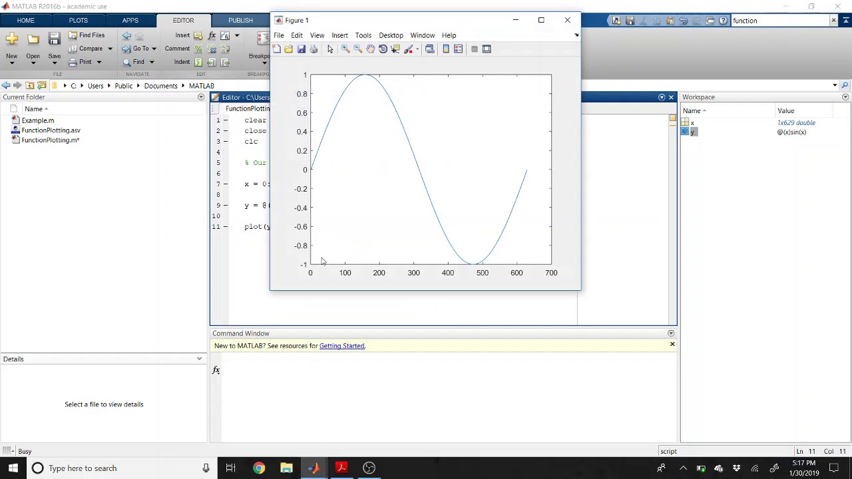This screenshot has height=479, width=852.
Task: Collapse the Details panel chevron
Action: pyautogui.click(x=199, y=359)
